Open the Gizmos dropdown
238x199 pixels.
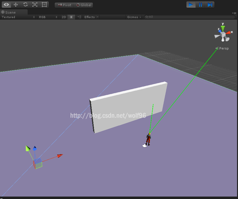(134, 17)
